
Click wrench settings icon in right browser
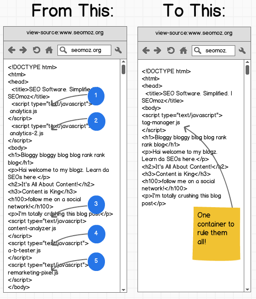pos(242,51)
